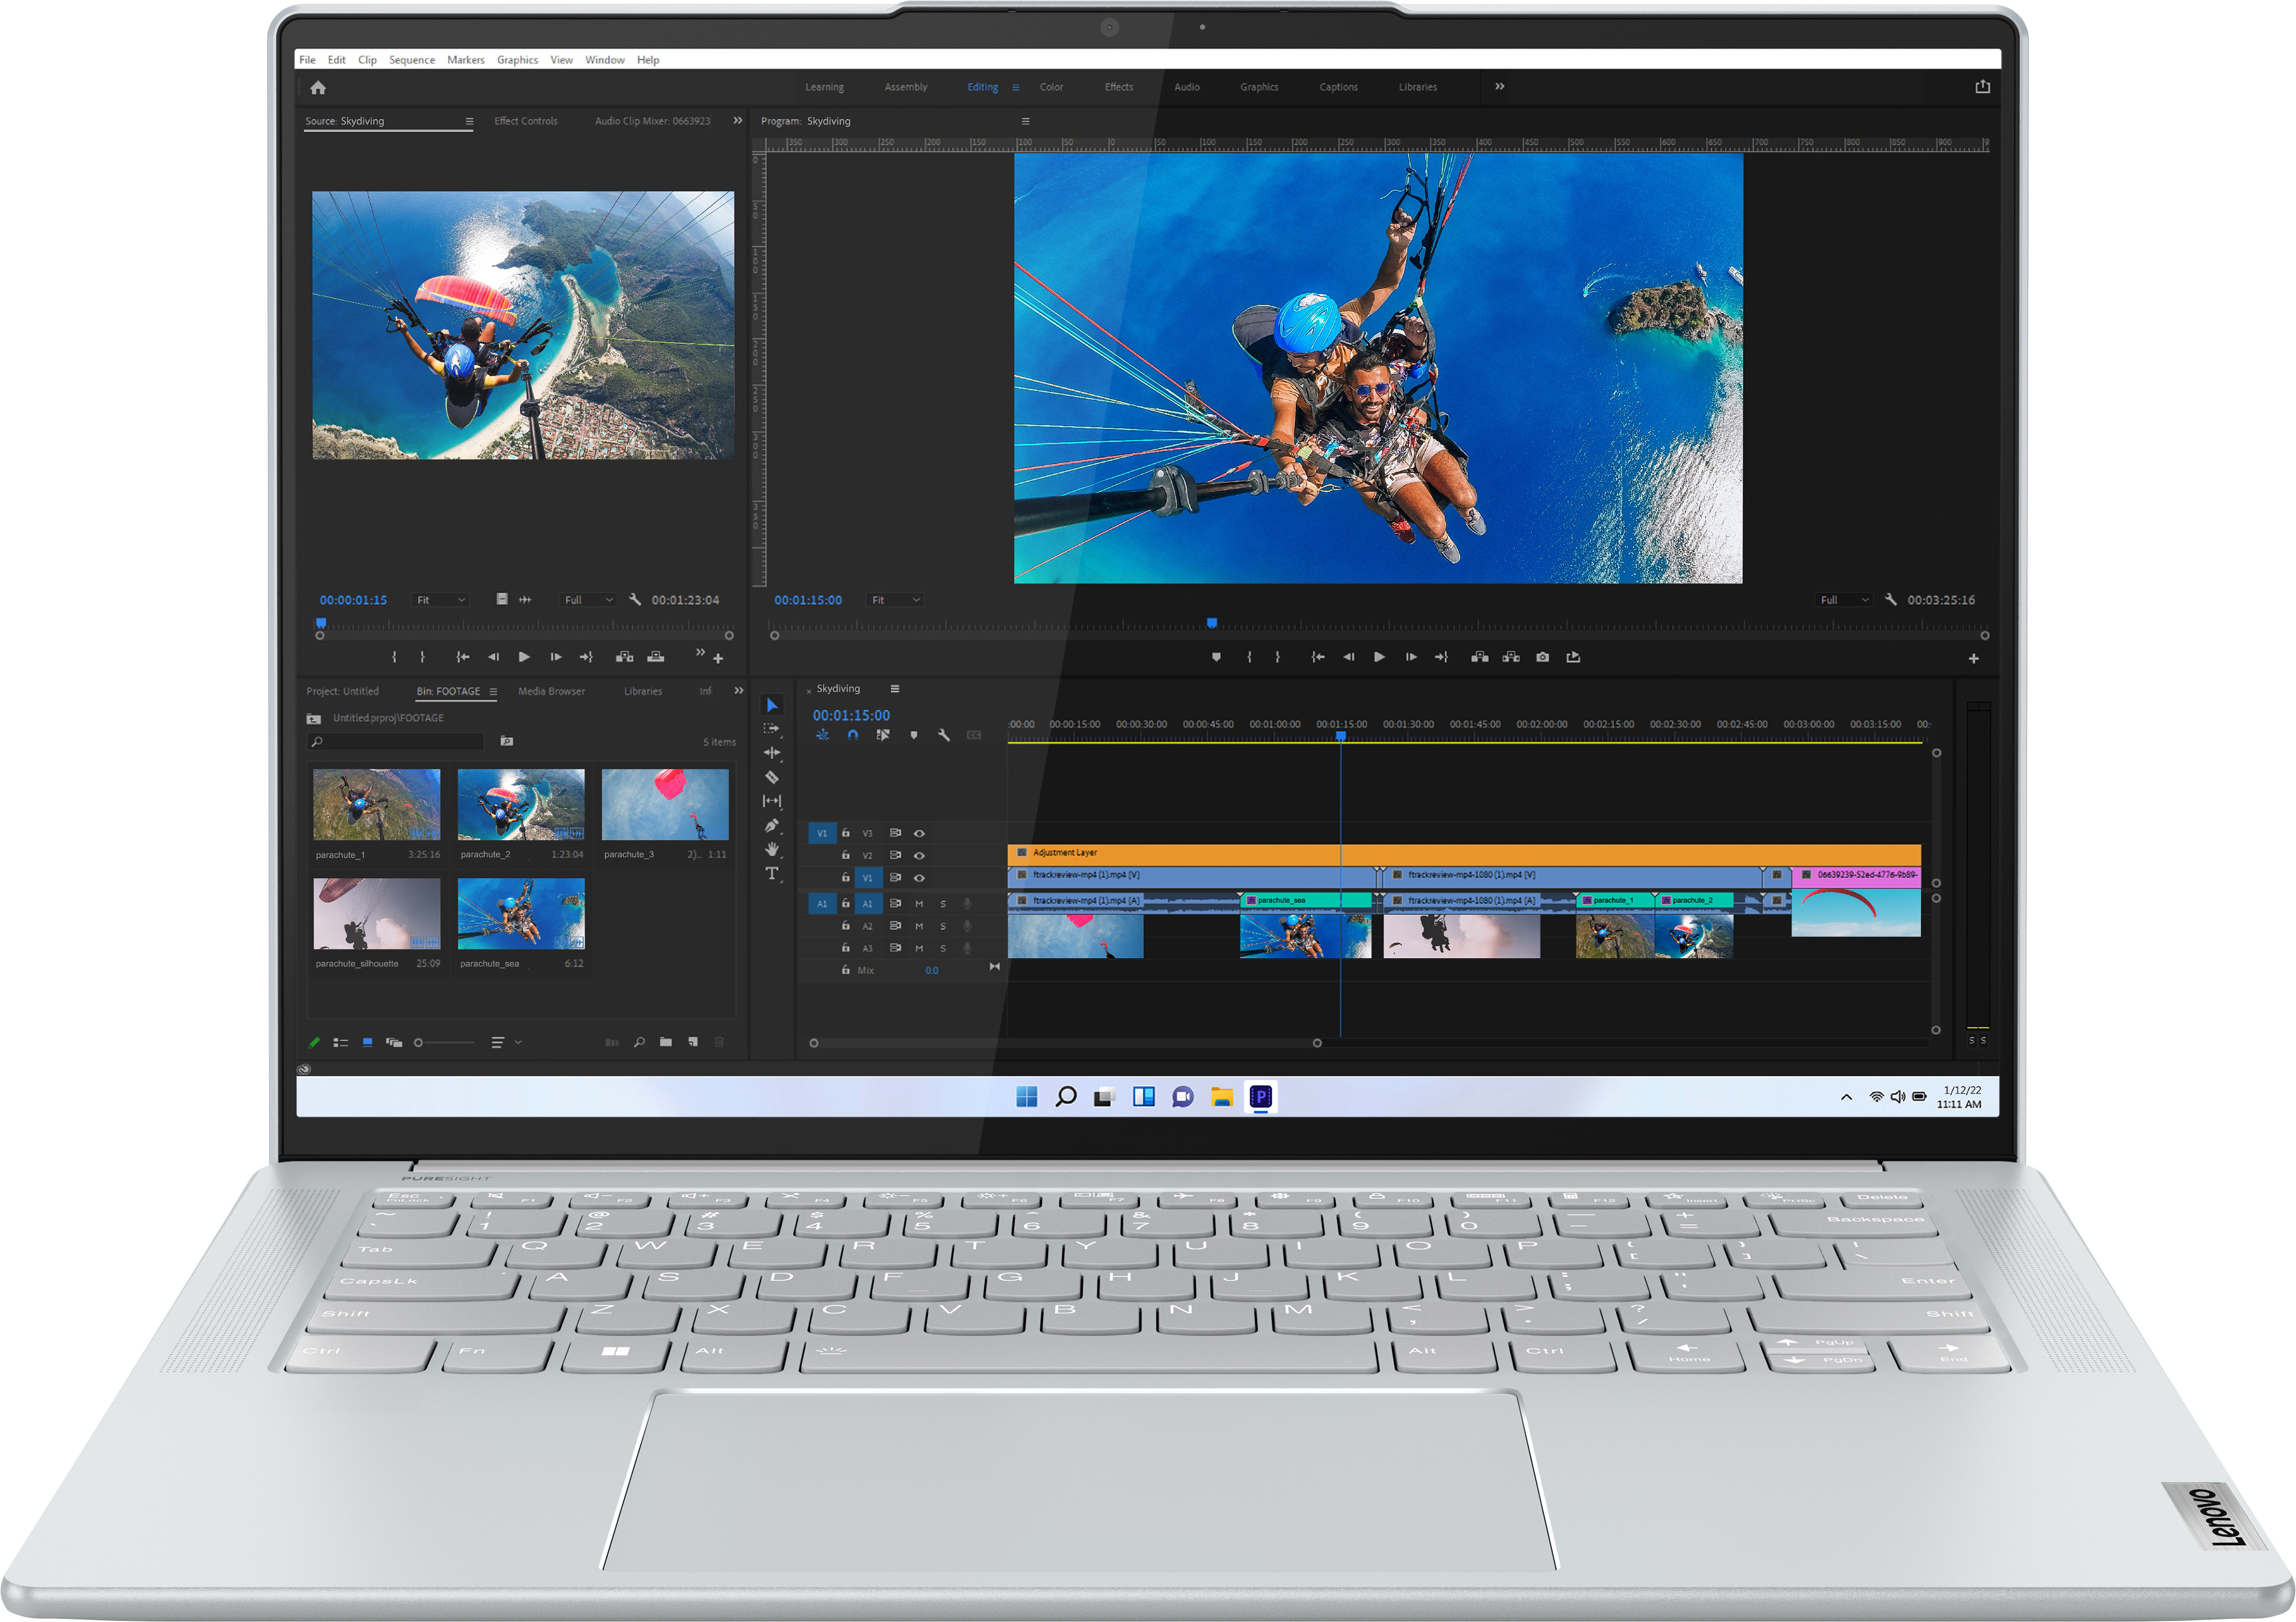Viewport: 2296px width, 1622px height.
Task: Select the Hand tool
Action: click(771, 849)
